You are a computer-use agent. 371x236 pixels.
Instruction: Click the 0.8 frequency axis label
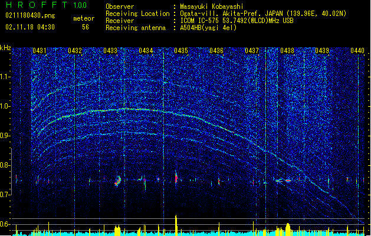click(x=5, y=165)
